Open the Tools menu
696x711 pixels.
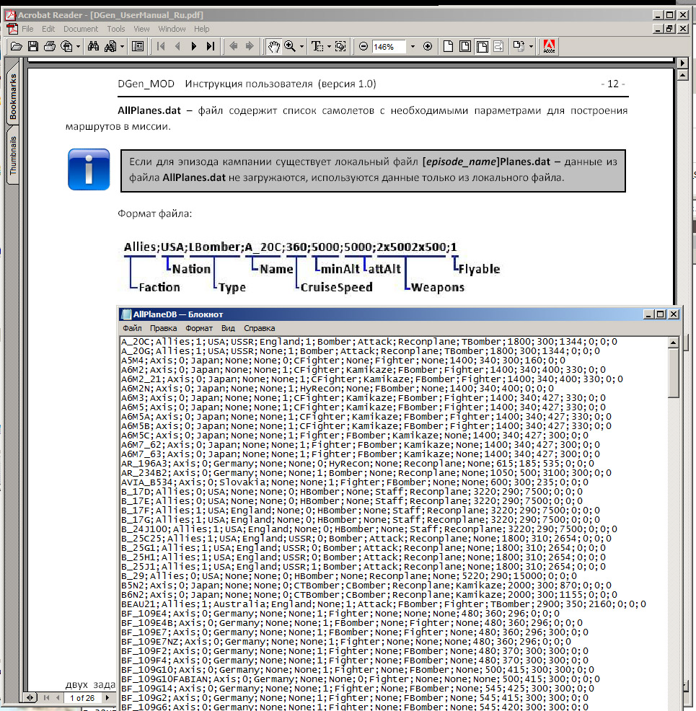pyautogui.click(x=116, y=29)
